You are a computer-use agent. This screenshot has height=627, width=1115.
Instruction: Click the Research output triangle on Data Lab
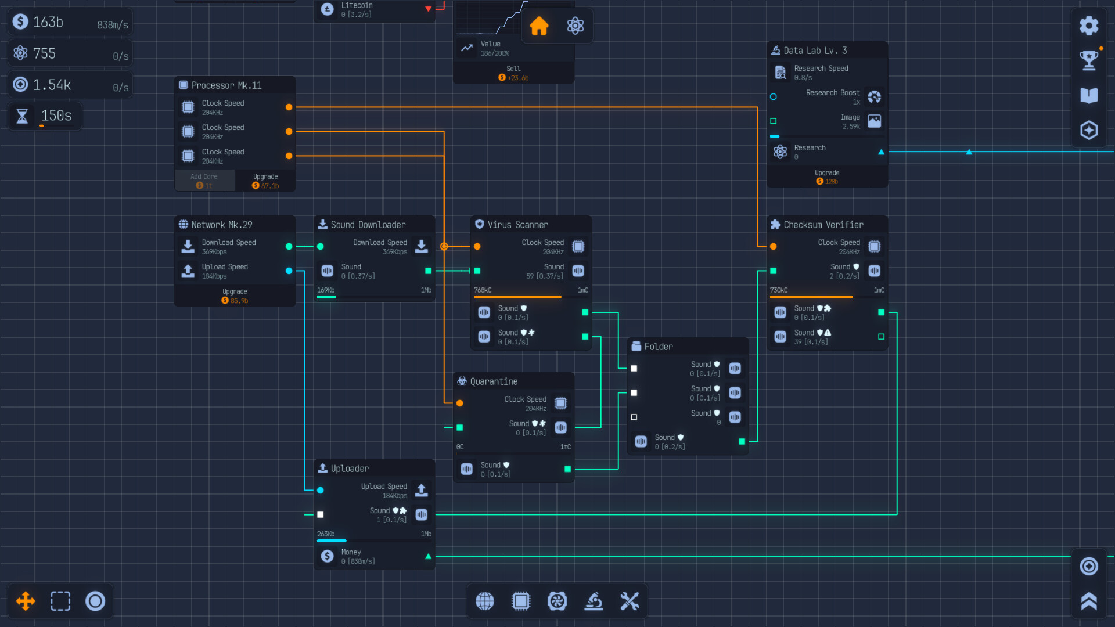(882, 152)
